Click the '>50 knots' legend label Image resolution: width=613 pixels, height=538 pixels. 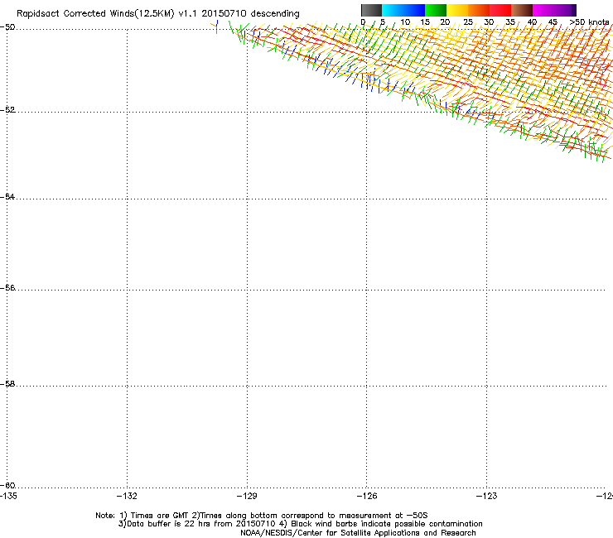pyautogui.click(x=589, y=22)
